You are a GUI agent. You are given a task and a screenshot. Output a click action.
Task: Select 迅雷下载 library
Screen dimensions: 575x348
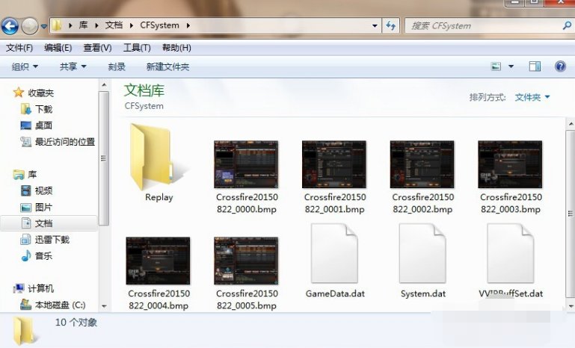pos(52,240)
